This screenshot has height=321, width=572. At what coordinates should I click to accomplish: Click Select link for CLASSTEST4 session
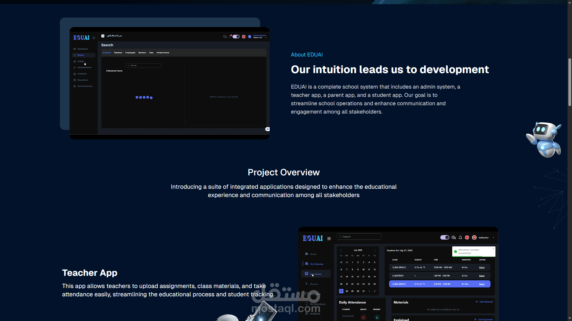[482, 276]
